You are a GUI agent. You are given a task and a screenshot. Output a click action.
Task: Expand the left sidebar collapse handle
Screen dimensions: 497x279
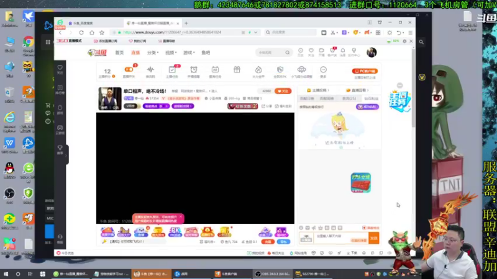[67, 155]
